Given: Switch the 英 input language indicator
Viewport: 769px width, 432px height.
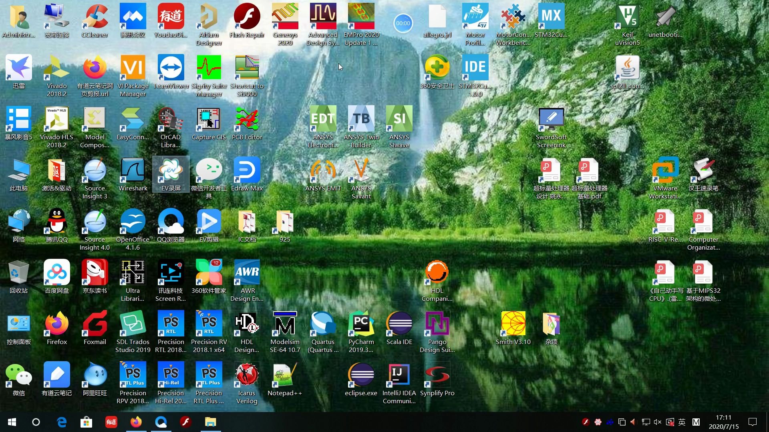Looking at the screenshot, I should 682,422.
